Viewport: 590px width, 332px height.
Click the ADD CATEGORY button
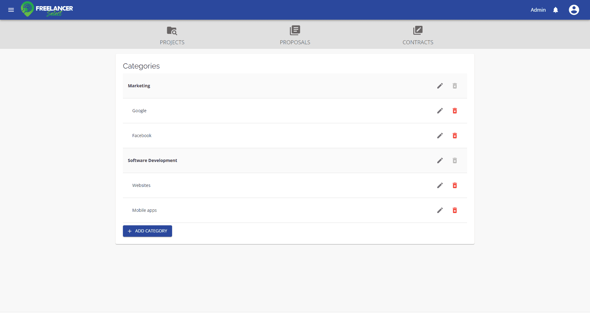(x=147, y=231)
